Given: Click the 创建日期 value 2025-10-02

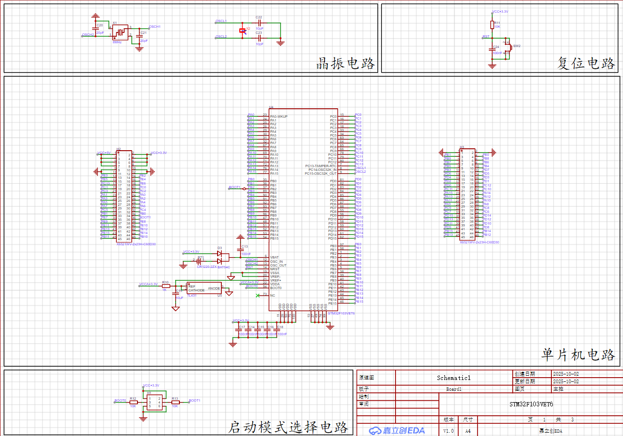Looking at the screenshot, I should (566, 374).
